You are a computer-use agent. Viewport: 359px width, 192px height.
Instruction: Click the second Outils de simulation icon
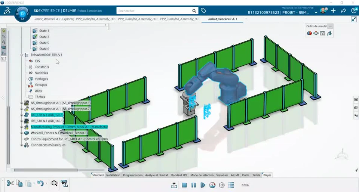[x=316, y=33]
